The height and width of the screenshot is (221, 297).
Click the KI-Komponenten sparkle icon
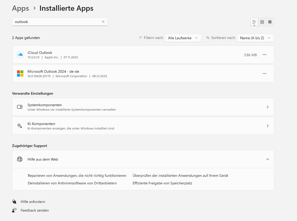(20, 126)
